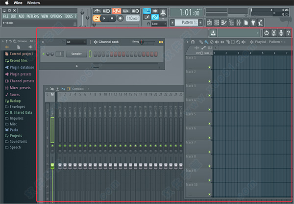Open the EDIT menu

click(x=14, y=16)
